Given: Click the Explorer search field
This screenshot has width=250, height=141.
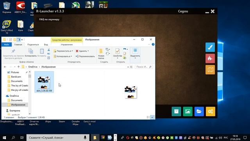Looking at the screenshot, I should (144, 67).
